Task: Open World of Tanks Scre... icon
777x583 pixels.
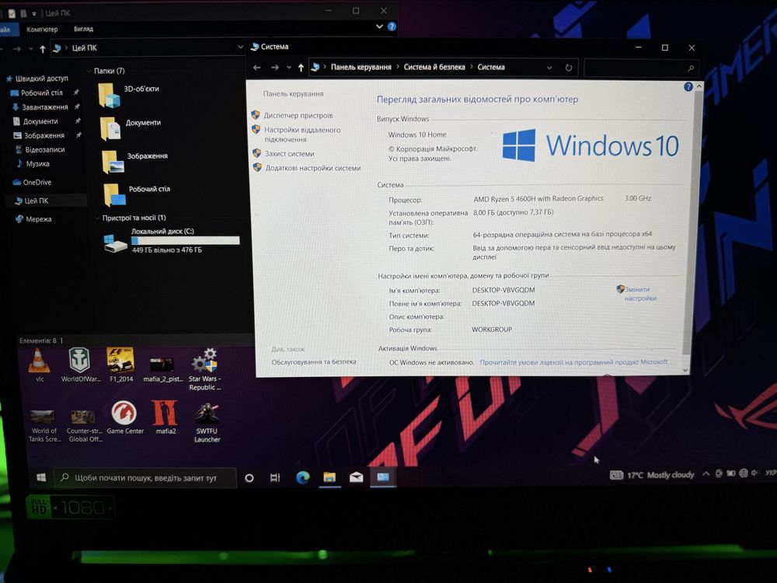Action: 44,426
